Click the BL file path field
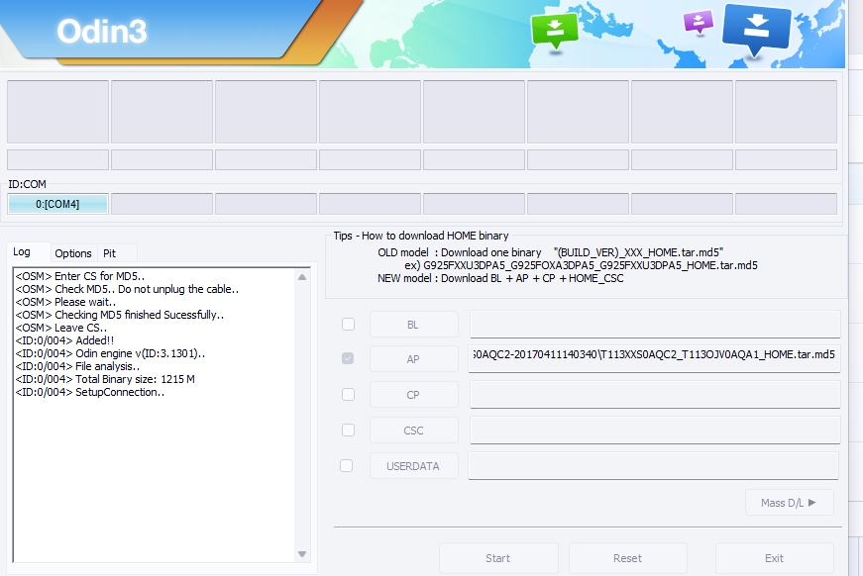The width and height of the screenshot is (863, 576). (655, 325)
